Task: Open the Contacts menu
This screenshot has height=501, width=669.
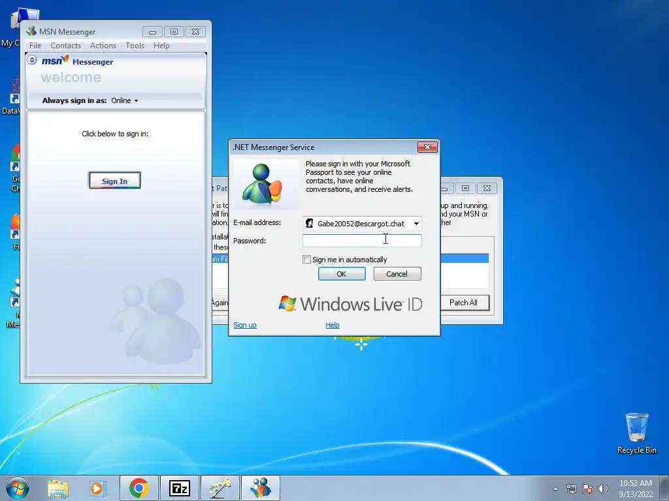Action: tap(66, 46)
